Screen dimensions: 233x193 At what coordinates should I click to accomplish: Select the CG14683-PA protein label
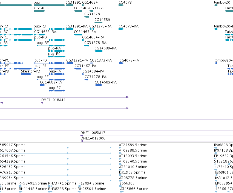[x=51, y=82]
